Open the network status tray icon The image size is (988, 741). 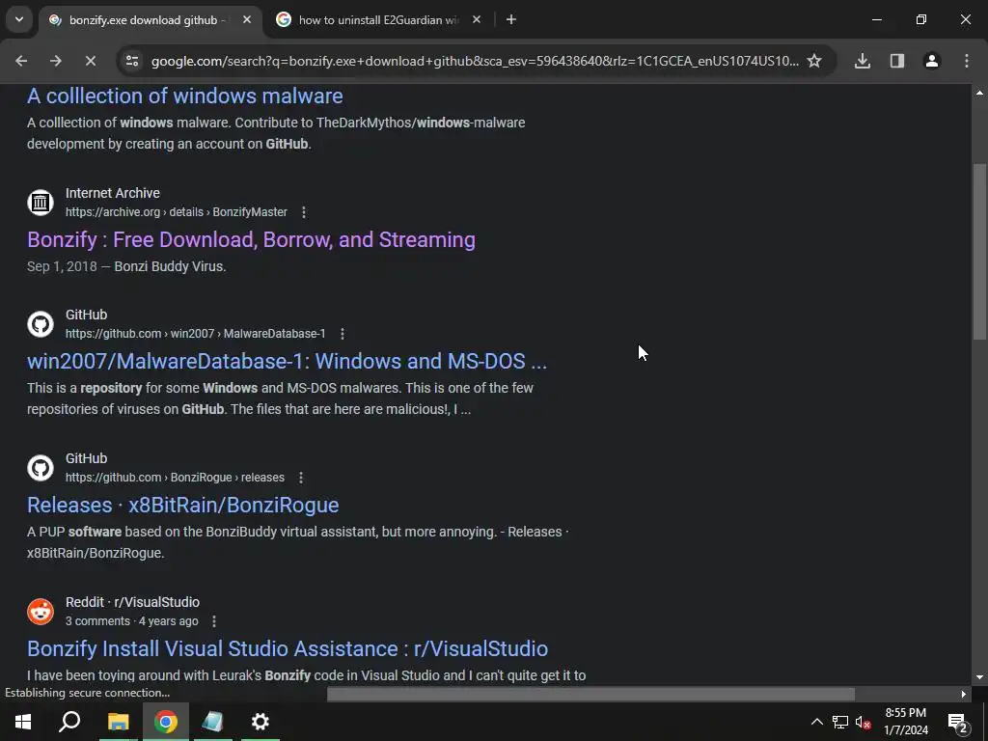840,722
